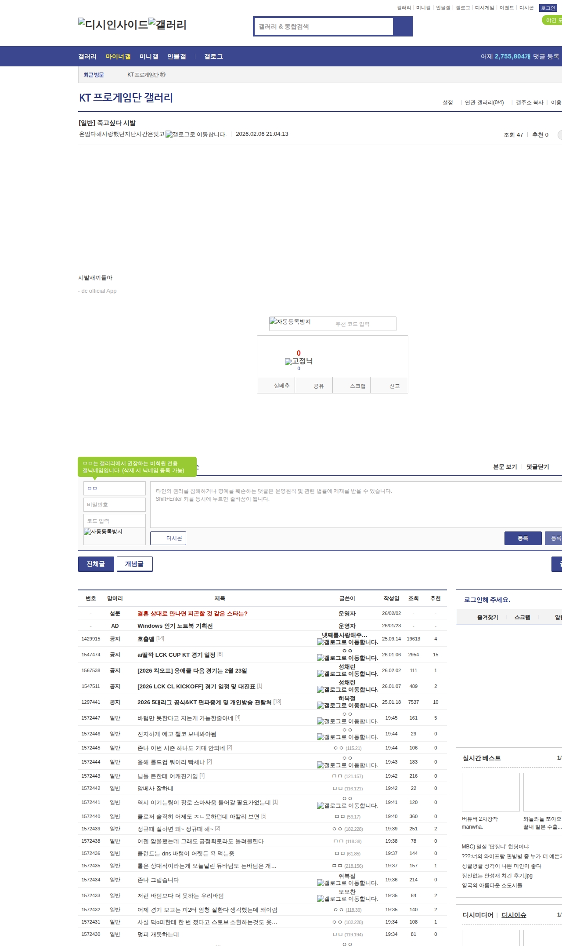Open gallog icon under 히복절
The height and width of the screenshot is (946, 562).
[347, 706]
